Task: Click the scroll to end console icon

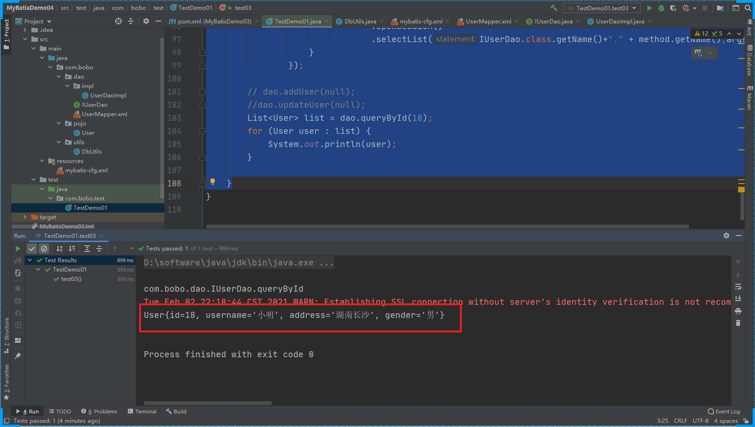Action: [x=738, y=299]
